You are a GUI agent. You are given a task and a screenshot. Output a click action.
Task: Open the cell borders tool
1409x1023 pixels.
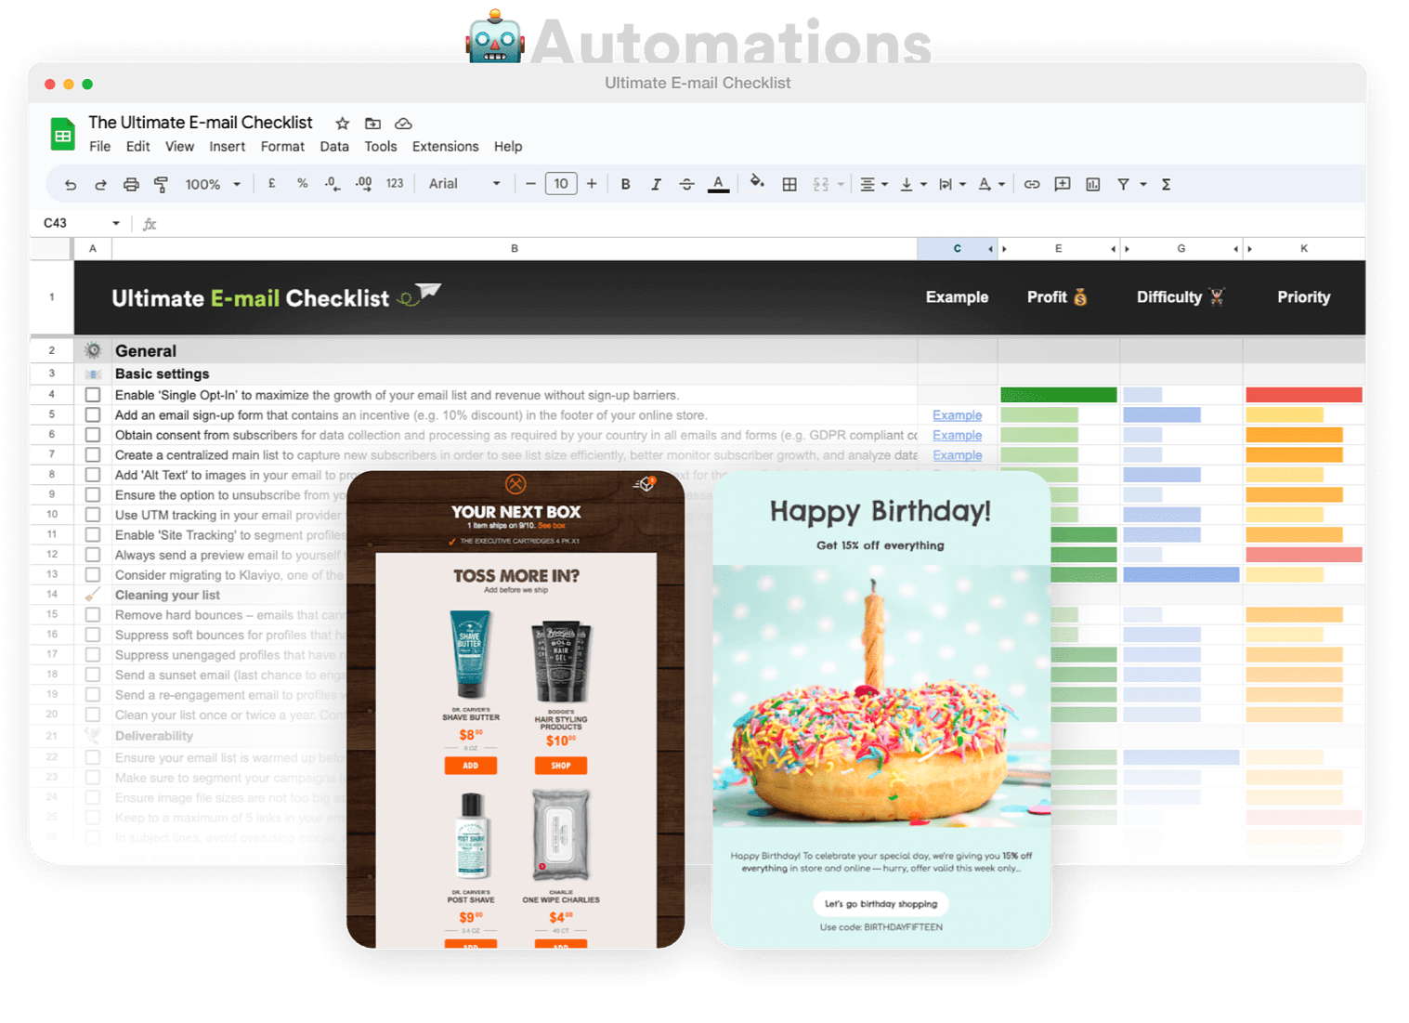pos(789,185)
